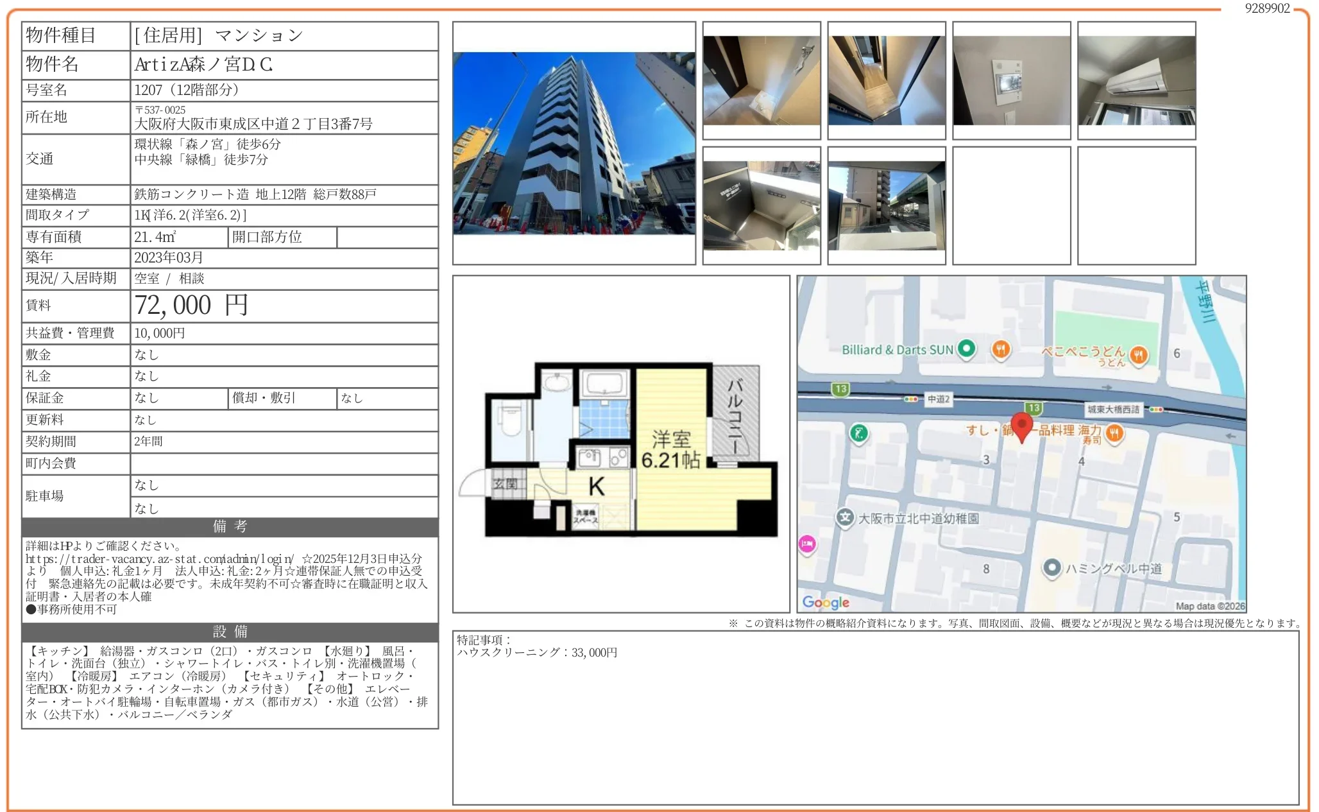The height and width of the screenshot is (812, 1319).
Task: Click the 海力 sushi restaurant marker icon
Action: click(1114, 433)
